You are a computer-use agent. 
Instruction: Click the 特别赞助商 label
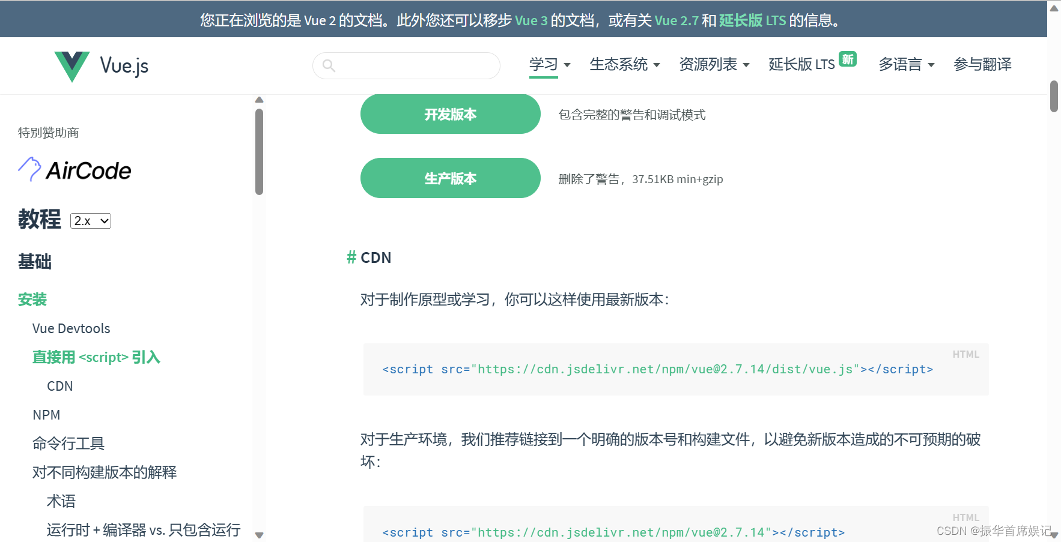(49, 133)
